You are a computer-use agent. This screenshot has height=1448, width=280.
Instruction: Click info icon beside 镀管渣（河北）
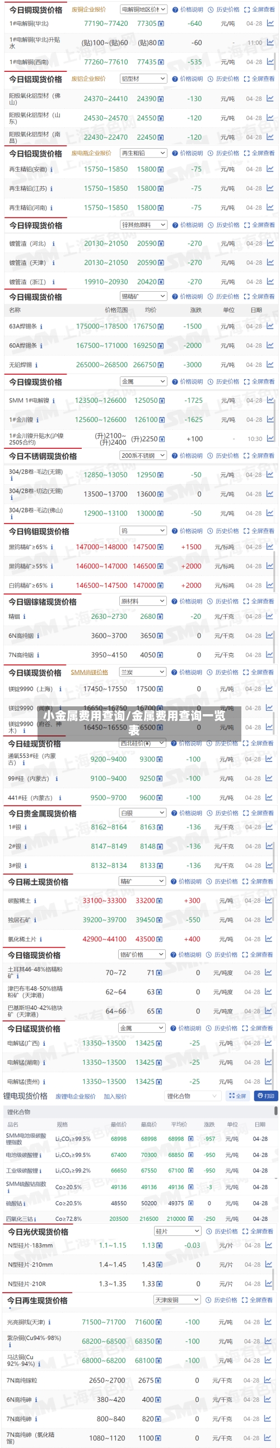coord(53,244)
